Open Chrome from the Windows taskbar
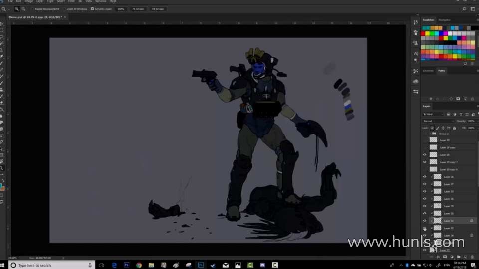Image resolution: width=479 pixels, height=269 pixels. point(139,265)
